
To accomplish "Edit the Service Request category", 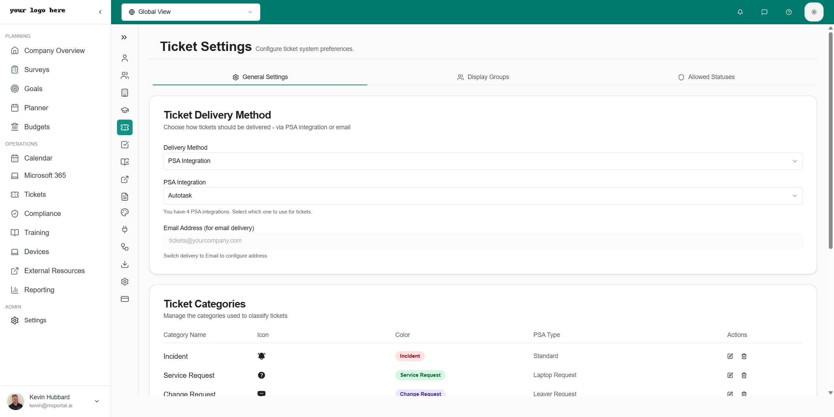I will (730, 375).
